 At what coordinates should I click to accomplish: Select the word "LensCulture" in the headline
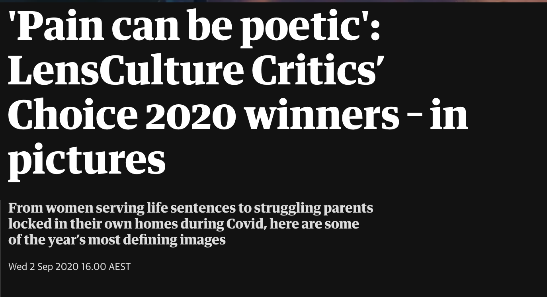tap(126, 71)
